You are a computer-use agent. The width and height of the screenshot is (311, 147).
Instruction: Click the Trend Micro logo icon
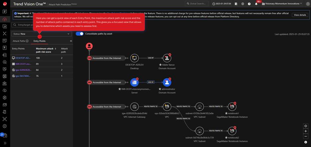5,4
